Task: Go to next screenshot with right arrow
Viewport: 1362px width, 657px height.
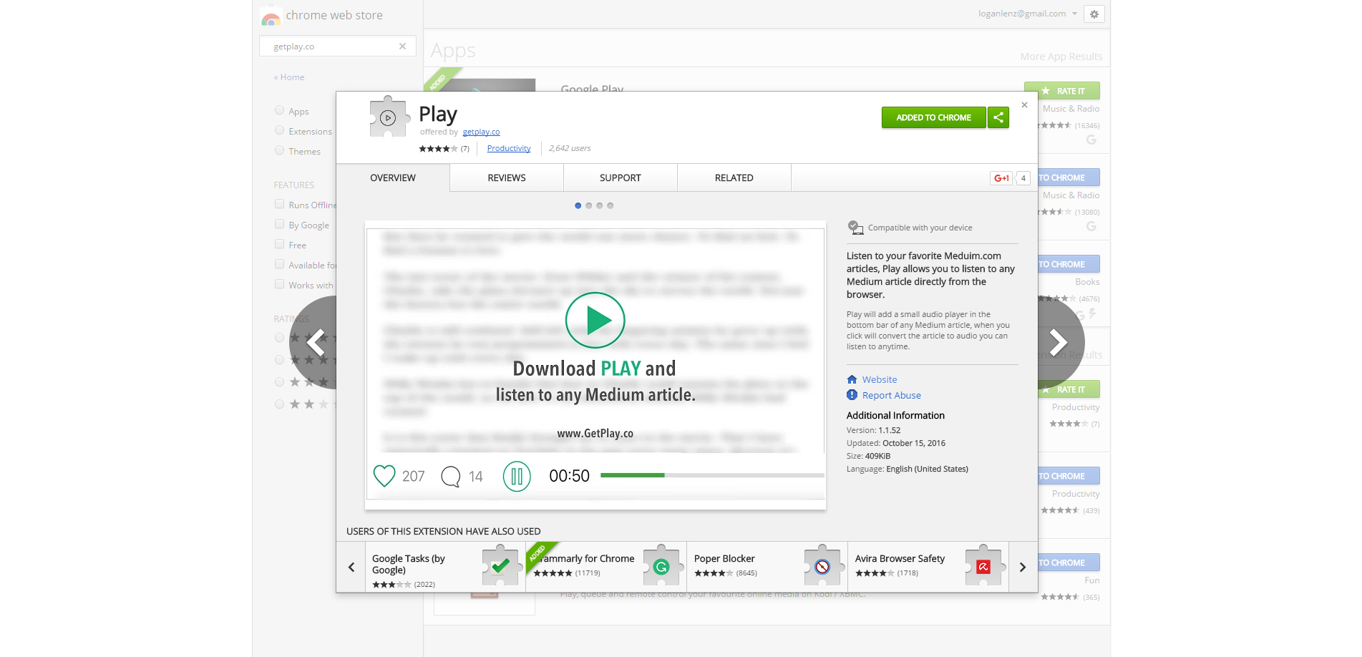Action: click(x=1059, y=342)
